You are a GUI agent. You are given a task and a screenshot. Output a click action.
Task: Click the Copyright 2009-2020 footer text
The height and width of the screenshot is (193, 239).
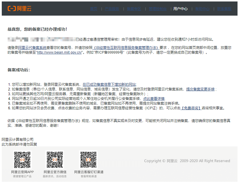pos(187,161)
